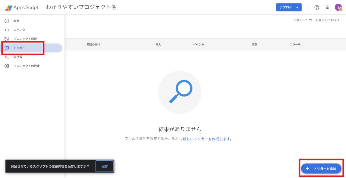Click the エラー率 column header
This screenshot has height=178, width=346.
pyautogui.click(x=295, y=45)
